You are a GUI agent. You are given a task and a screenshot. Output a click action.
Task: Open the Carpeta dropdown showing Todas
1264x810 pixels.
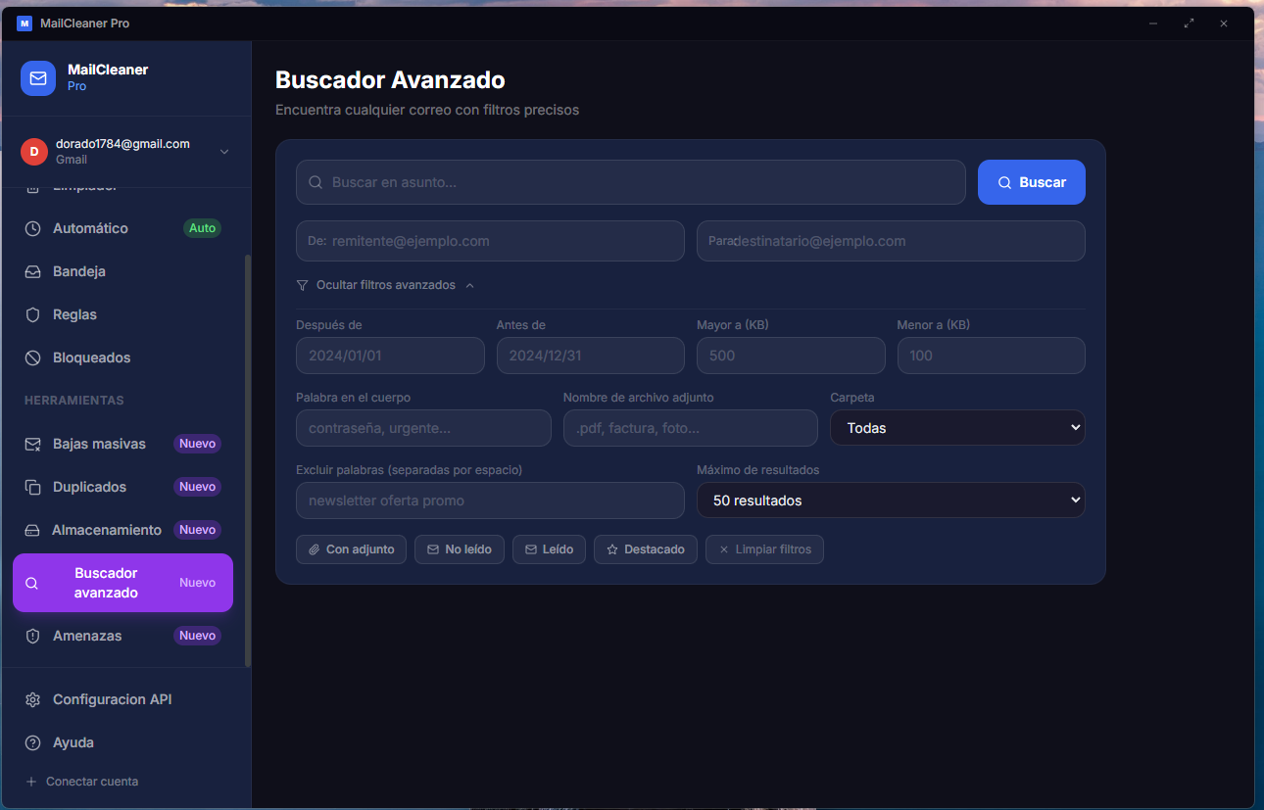pyautogui.click(x=957, y=428)
